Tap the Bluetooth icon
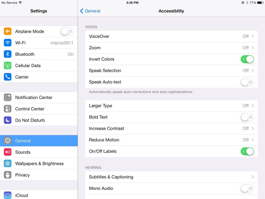This screenshot has height=199, width=265. [x=7, y=54]
